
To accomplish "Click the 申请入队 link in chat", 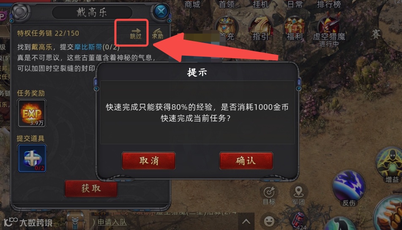I will tap(112, 222).
